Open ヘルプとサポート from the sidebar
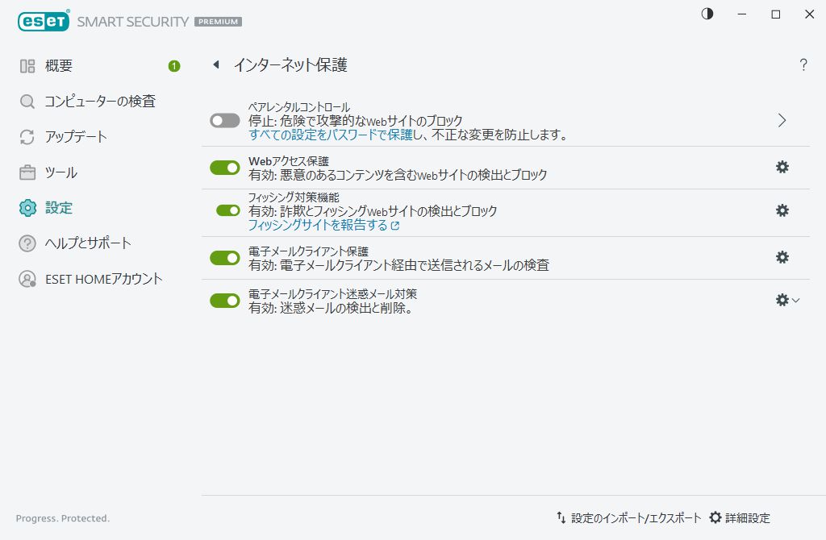The image size is (826, 540). 86,243
